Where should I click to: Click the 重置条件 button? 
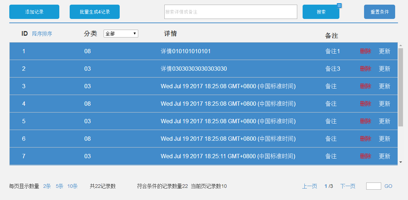tap(379, 12)
